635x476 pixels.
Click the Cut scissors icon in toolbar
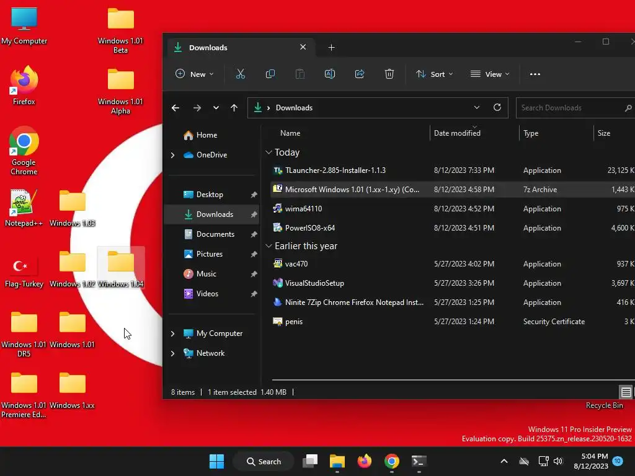coord(241,74)
